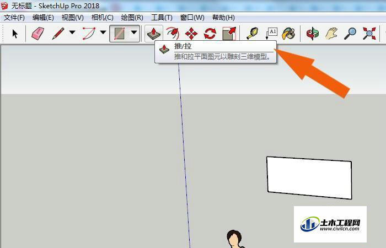Choose the Zoom magnifier tool

350,34
